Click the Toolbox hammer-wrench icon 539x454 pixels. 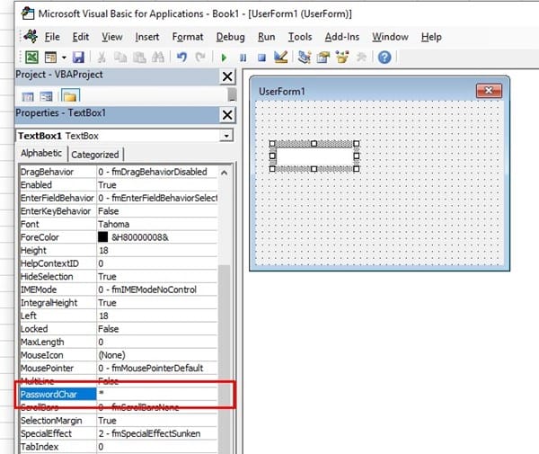(x=361, y=58)
